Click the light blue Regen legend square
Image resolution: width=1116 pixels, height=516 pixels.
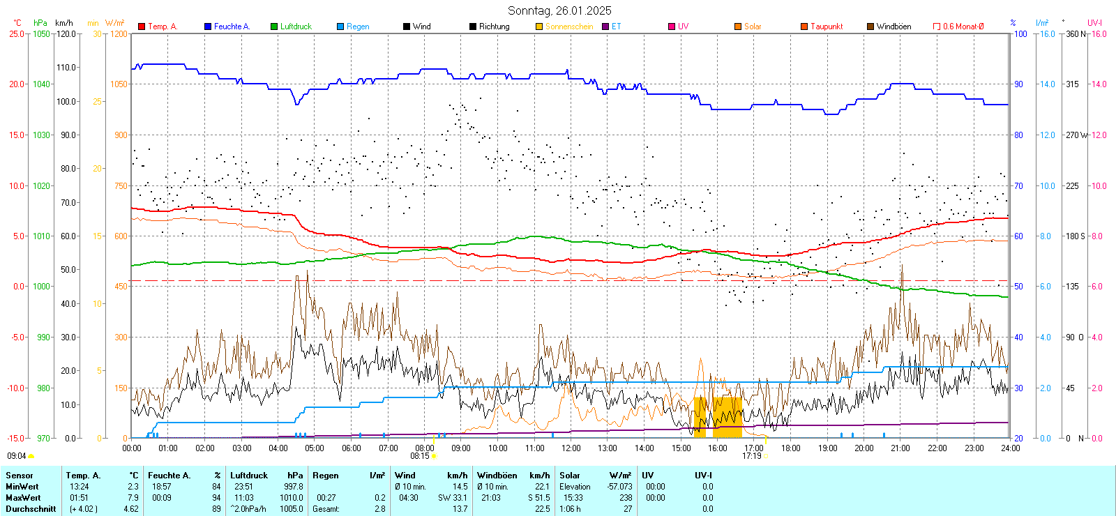pos(340,26)
